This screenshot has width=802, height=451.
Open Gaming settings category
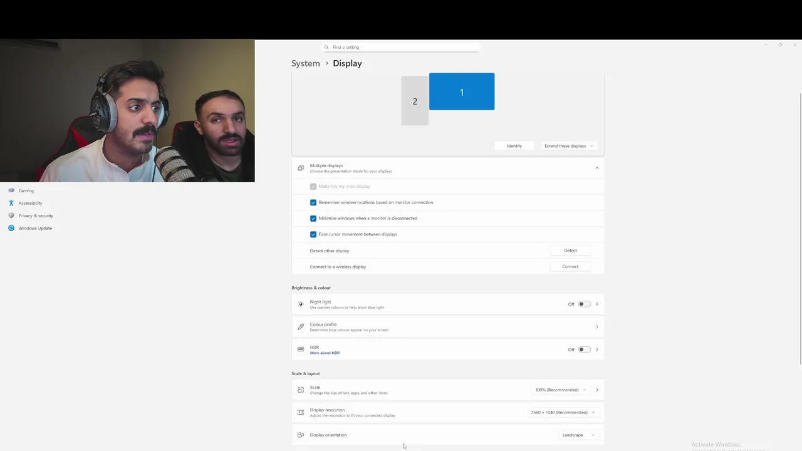point(26,190)
